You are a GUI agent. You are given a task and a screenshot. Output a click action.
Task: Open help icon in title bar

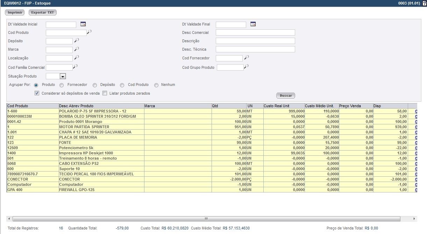click(424, 3)
